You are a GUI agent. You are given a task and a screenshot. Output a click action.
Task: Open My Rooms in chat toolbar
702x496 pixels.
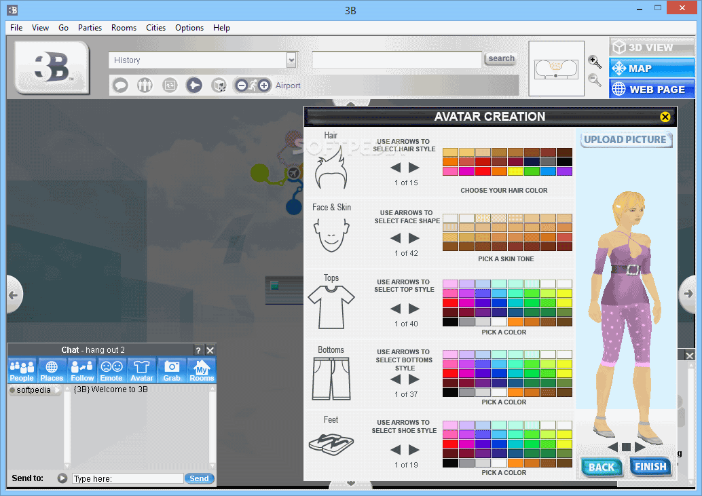202,370
